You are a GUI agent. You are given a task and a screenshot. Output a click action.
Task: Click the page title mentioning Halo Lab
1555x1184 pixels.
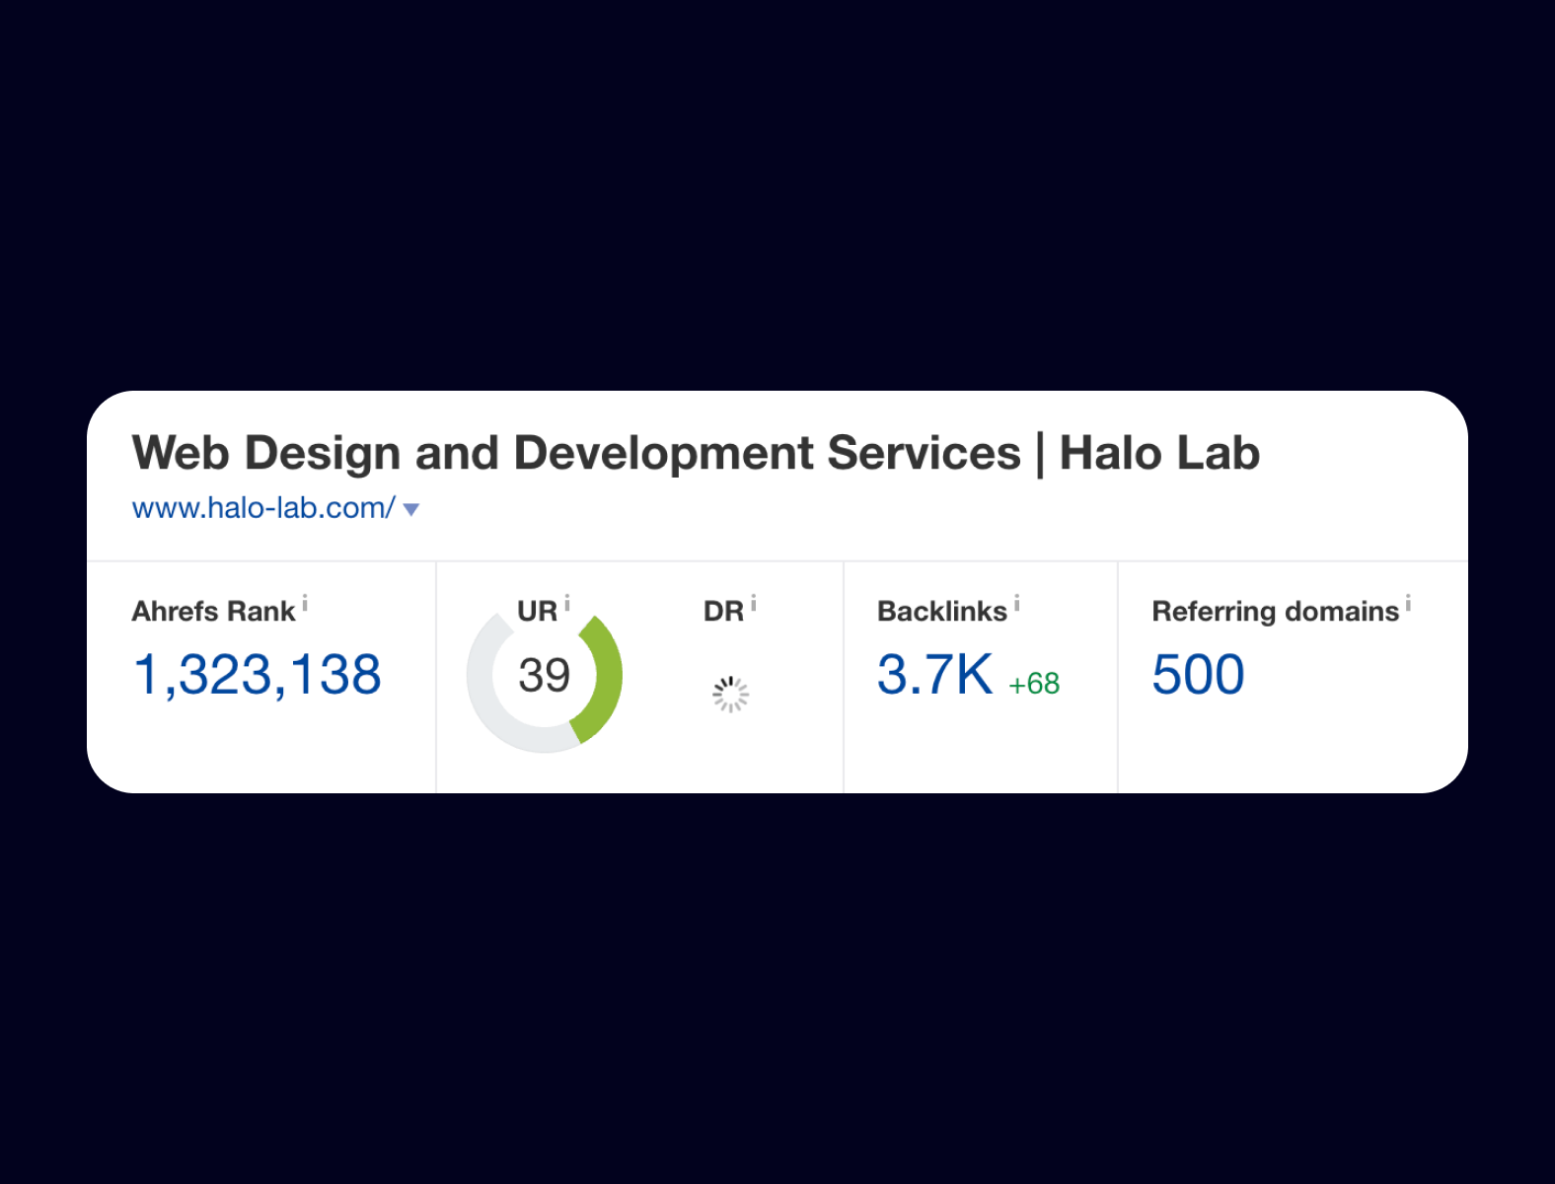696,453
